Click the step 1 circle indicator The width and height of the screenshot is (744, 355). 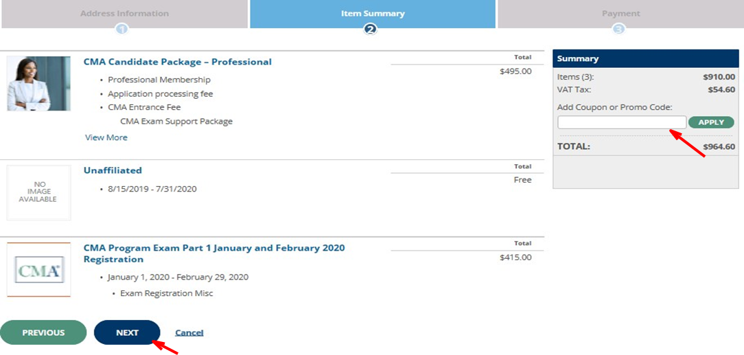pyautogui.click(x=122, y=29)
